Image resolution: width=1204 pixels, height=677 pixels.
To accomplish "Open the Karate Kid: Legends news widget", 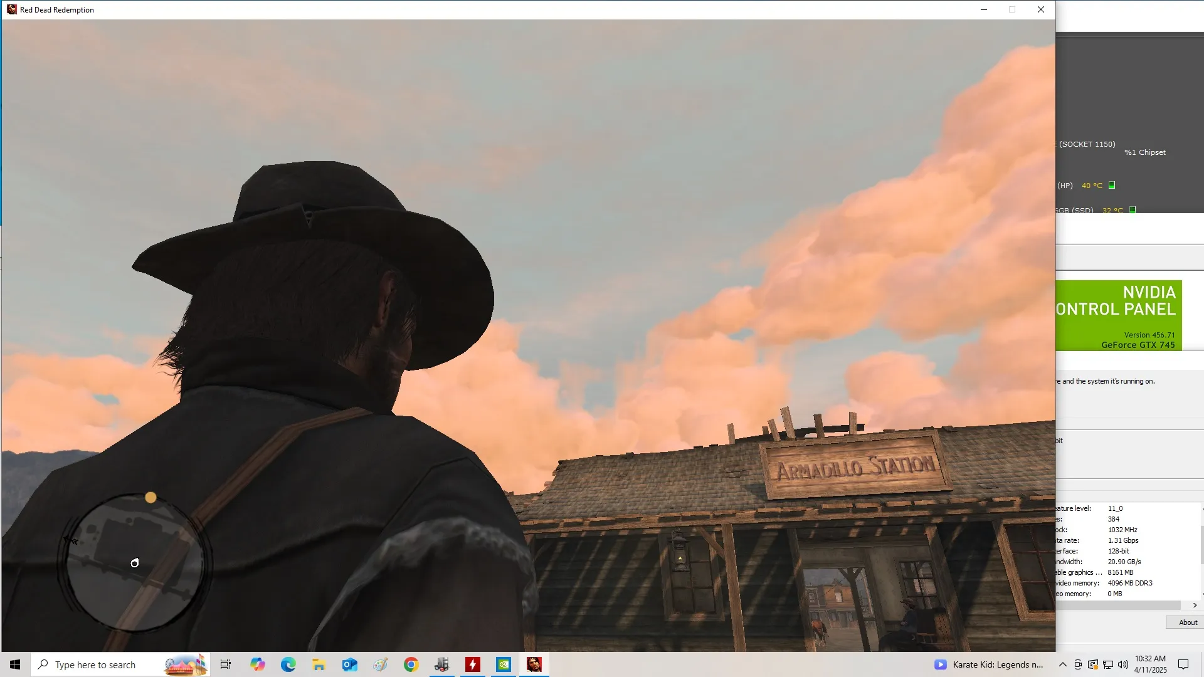I will (989, 664).
